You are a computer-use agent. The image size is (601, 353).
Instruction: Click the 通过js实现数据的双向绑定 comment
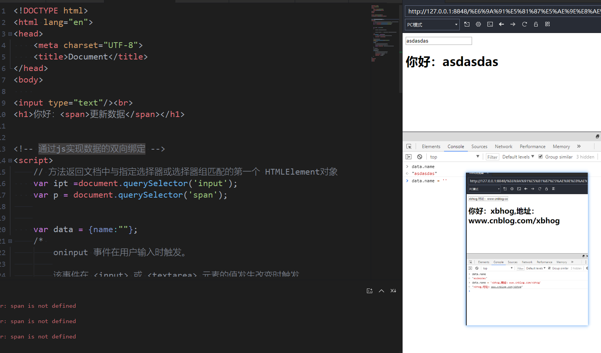coord(92,149)
